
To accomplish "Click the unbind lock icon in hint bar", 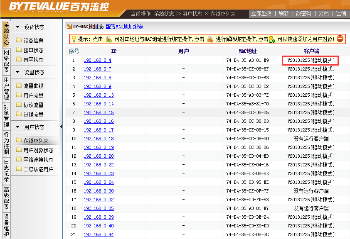I will 210,39.
